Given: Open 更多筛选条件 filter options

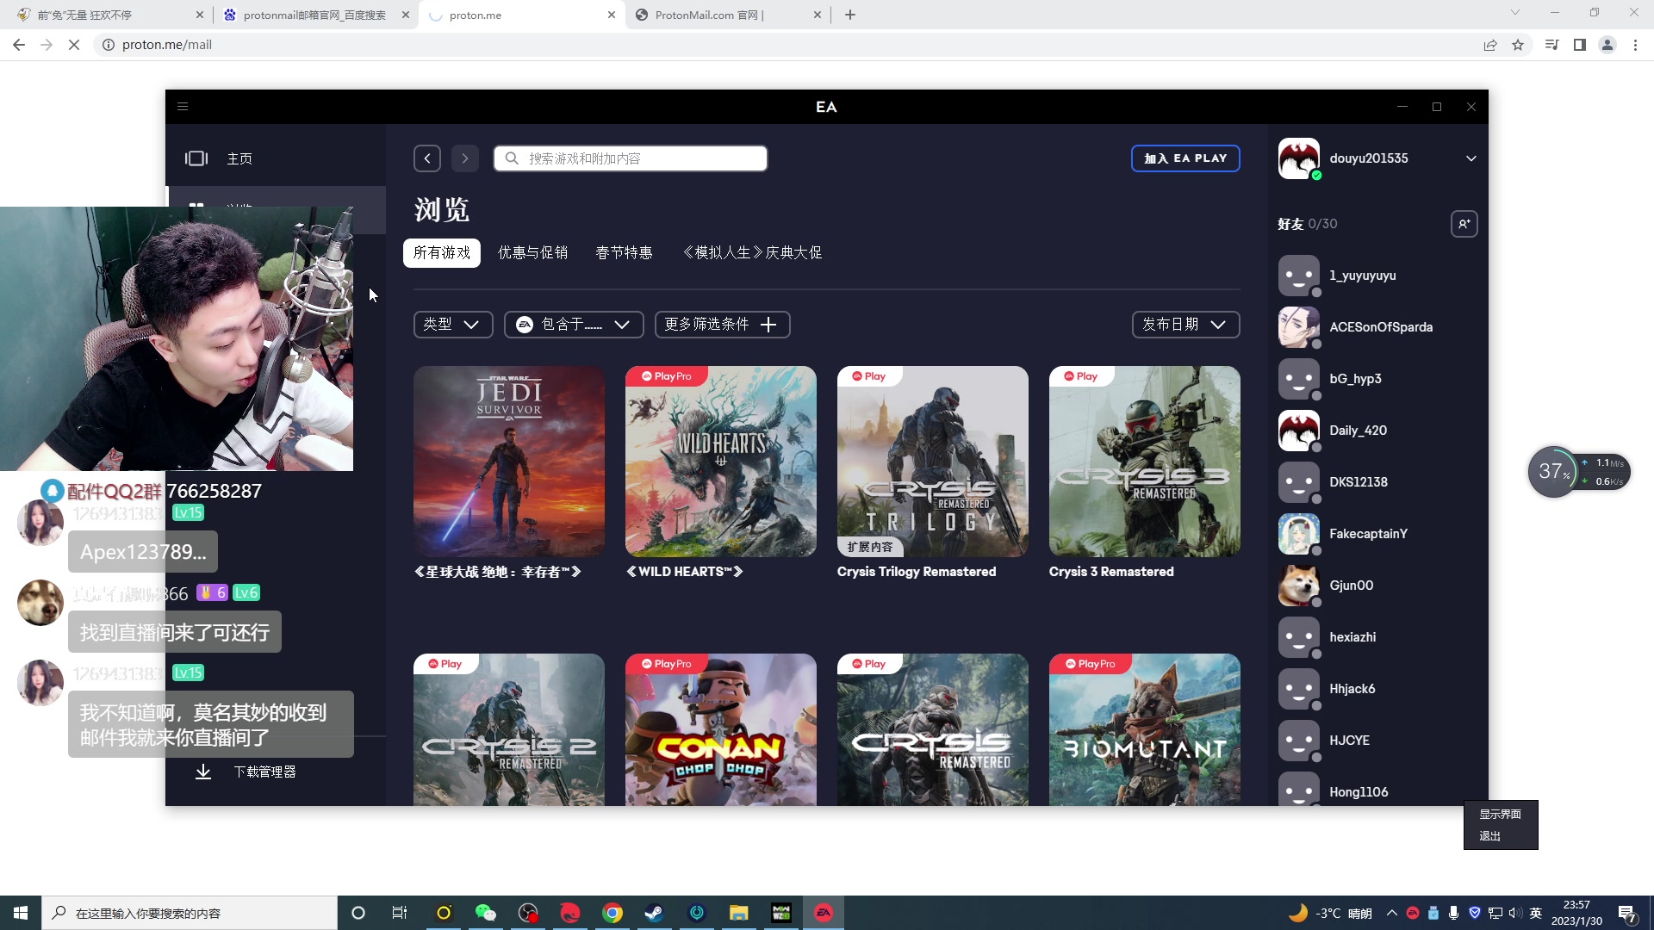Looking at the screenshot, I should coord(722,325).
